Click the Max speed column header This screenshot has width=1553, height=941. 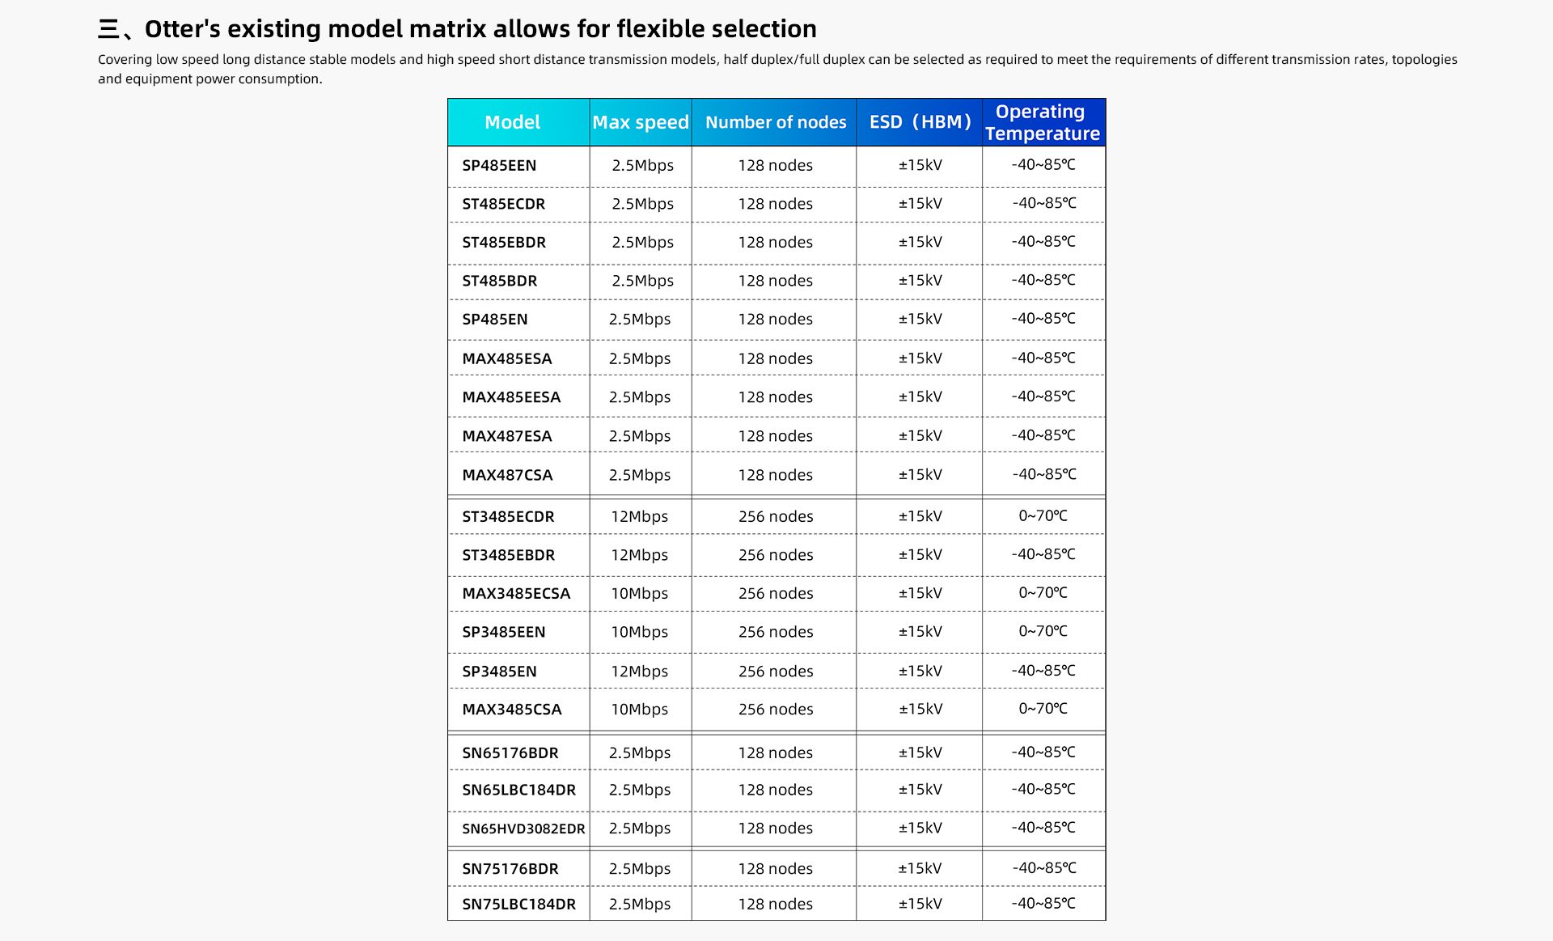(x=641, y=122)
